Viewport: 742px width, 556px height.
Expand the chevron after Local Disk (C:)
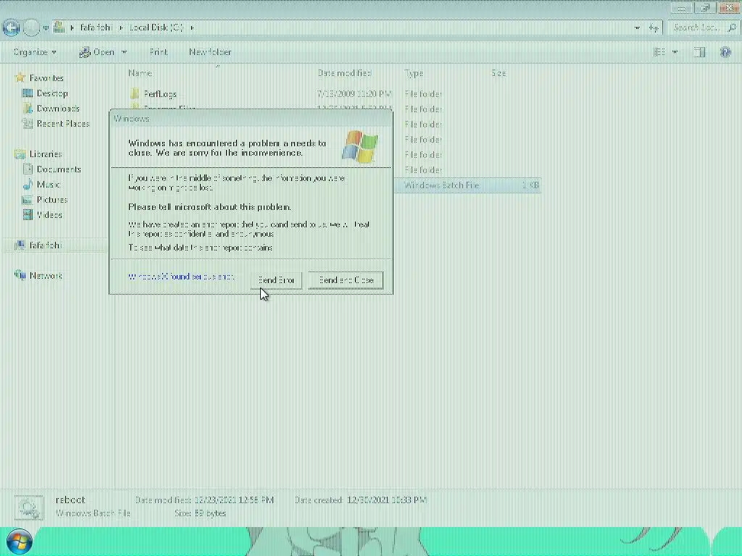click(192, 28)
